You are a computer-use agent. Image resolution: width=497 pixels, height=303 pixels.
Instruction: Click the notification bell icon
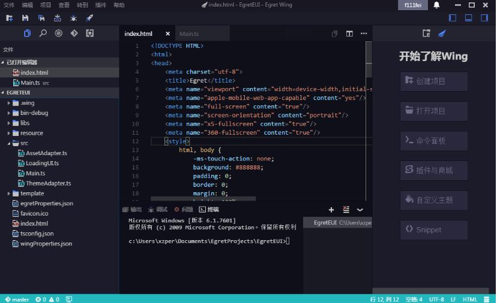coord(436,5)
